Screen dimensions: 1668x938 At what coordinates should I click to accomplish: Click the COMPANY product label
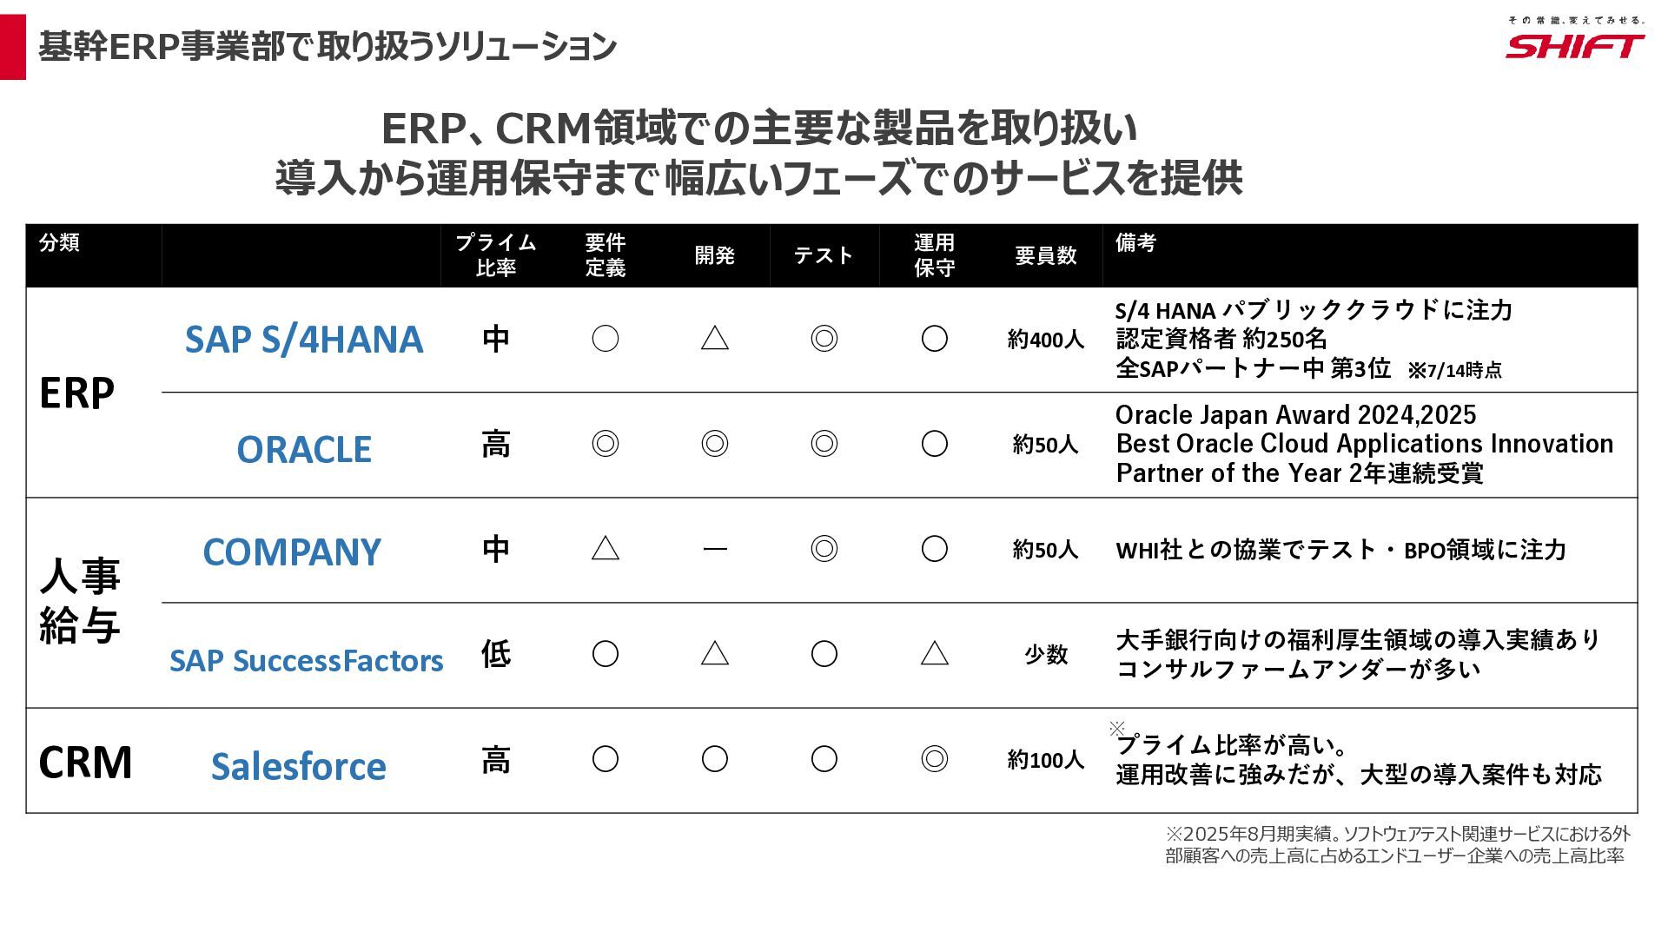tap(292, 552)
